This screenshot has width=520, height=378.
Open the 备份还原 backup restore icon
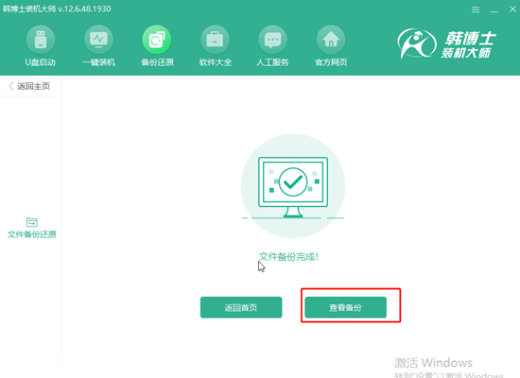pos(157,40)
